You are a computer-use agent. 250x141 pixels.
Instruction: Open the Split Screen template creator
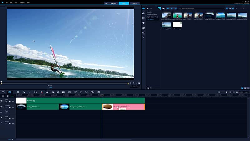99,92
